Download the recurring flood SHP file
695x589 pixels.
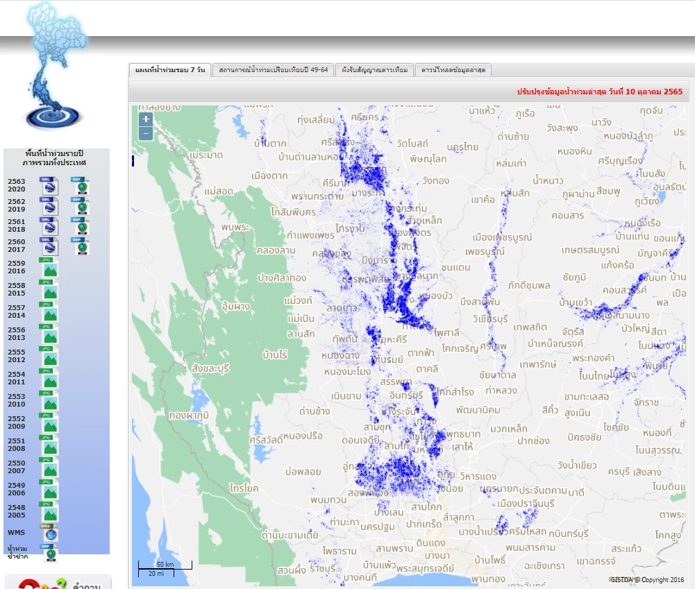pyautogui.click(x=49, y=552)
